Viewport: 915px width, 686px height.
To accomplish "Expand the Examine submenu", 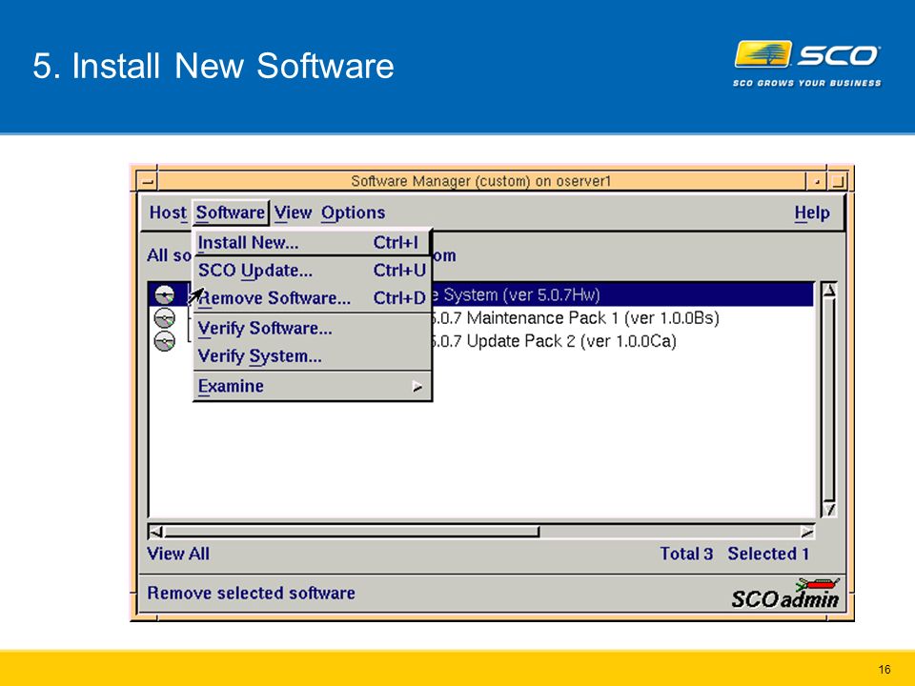I will [x=313, y=386].
